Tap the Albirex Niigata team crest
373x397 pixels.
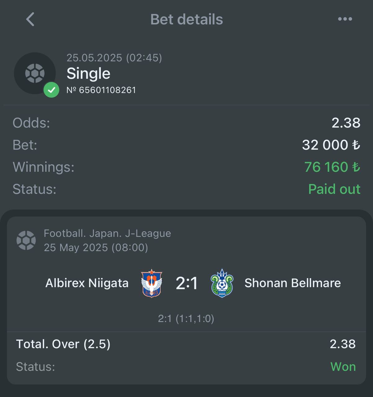[x=152, y=283]
